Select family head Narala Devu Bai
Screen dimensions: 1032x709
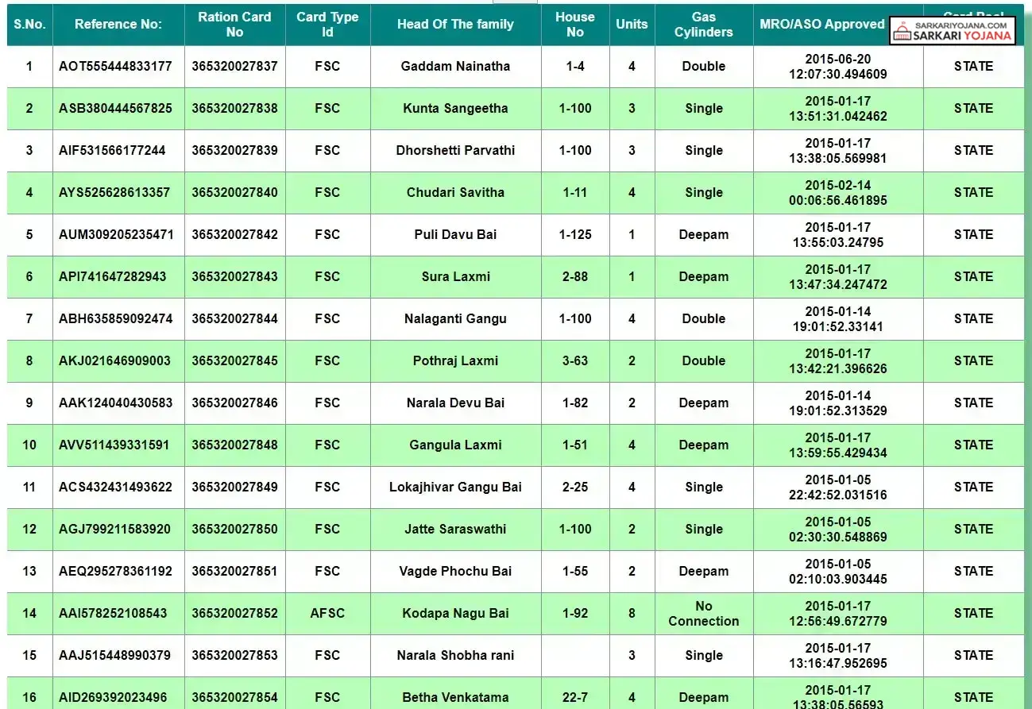click(x=455, y=403)
